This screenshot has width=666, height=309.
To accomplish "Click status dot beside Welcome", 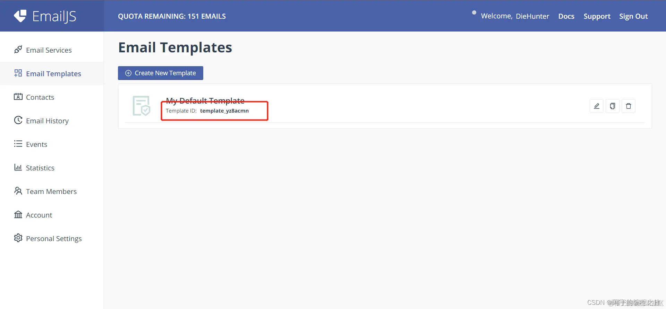I will click(474, 12).
